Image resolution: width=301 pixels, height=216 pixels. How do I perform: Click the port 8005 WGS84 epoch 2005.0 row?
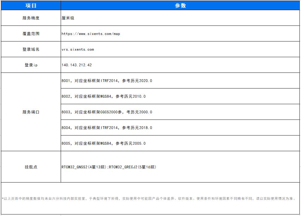tap(104, 143)
